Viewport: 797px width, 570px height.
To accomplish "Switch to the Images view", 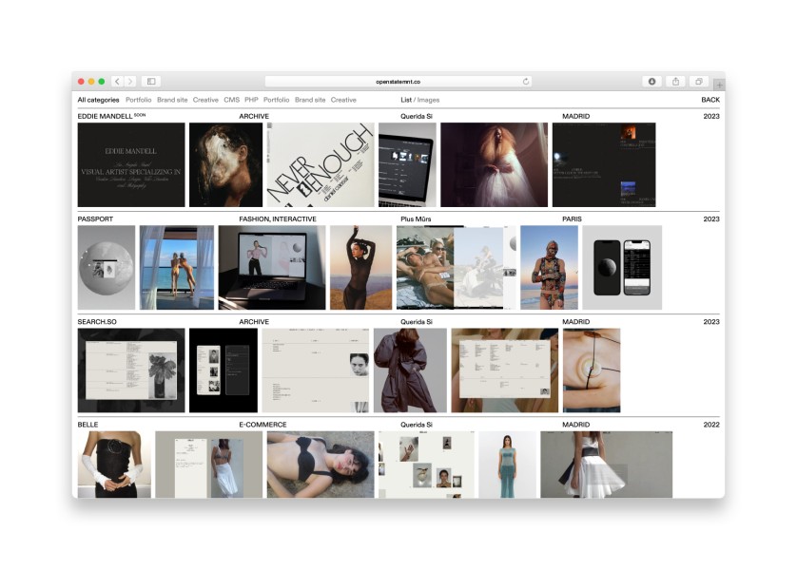I will coord(429,100).
